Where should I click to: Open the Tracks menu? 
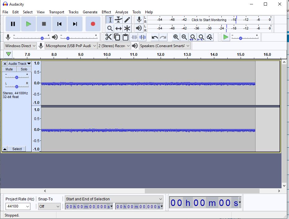click(x=73, y=12)
